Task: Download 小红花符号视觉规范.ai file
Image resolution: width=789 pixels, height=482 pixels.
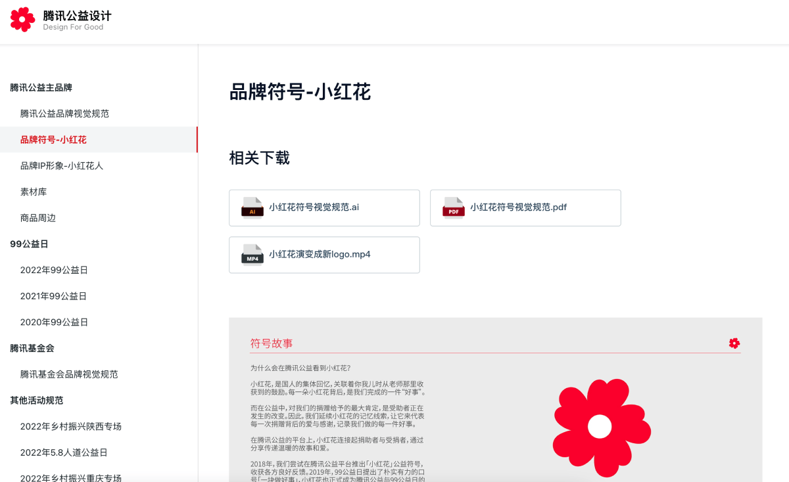Action: coord(324,208)
